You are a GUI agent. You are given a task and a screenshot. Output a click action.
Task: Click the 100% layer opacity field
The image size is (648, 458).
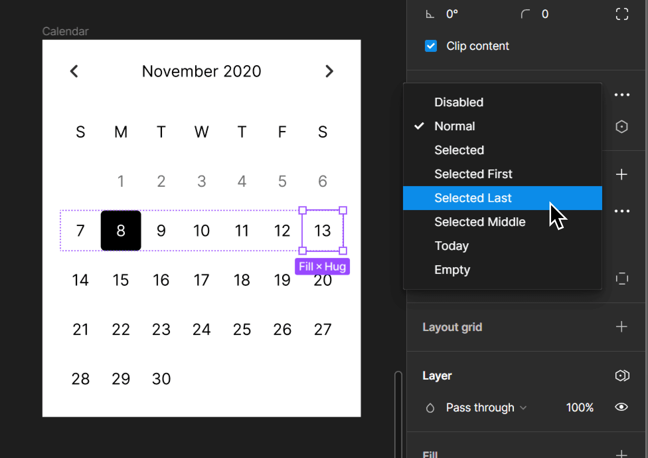pos(579,407)
